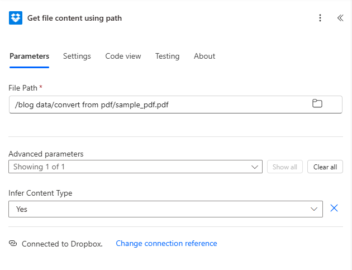
Task: Open the About tab
Action: point(204,56)
